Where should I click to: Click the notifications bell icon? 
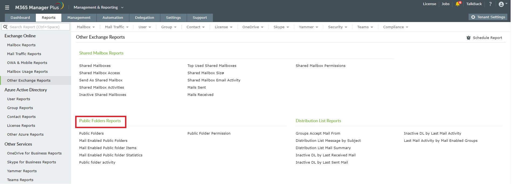(x=458, y=4)
